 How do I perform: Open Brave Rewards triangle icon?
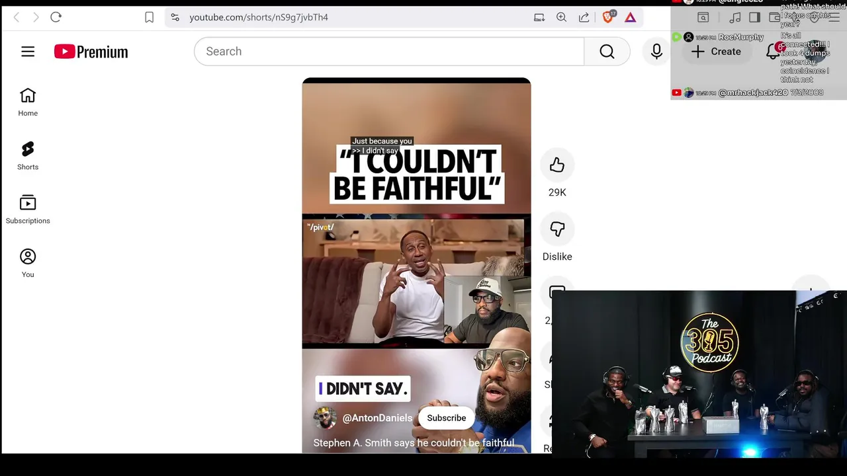630,18
